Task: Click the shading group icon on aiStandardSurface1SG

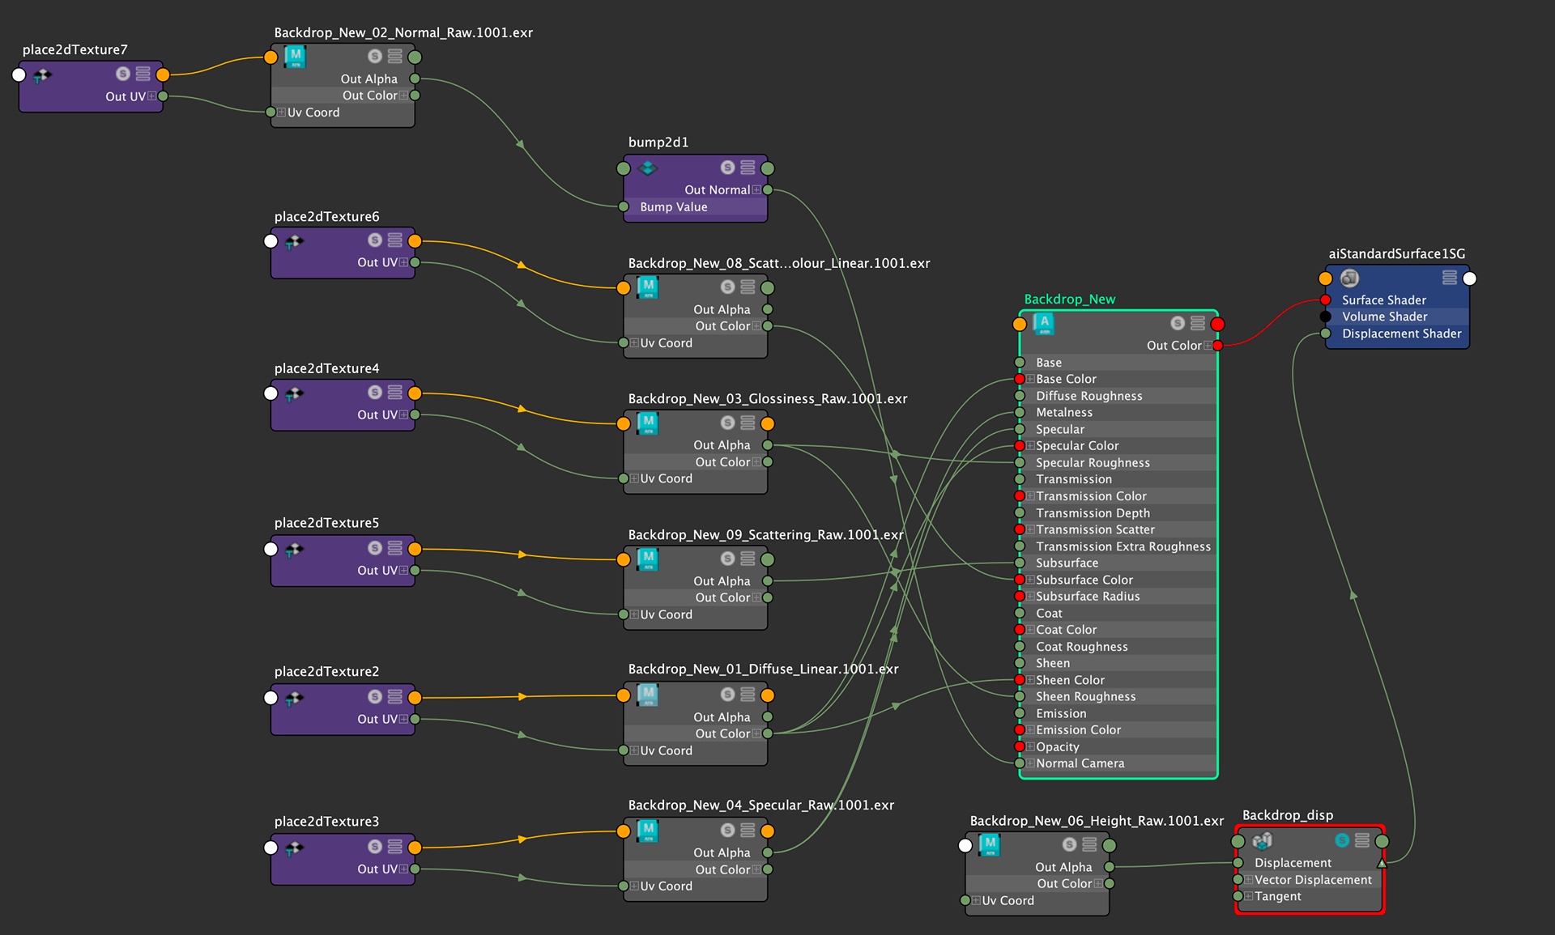Action: point(1349,278)
